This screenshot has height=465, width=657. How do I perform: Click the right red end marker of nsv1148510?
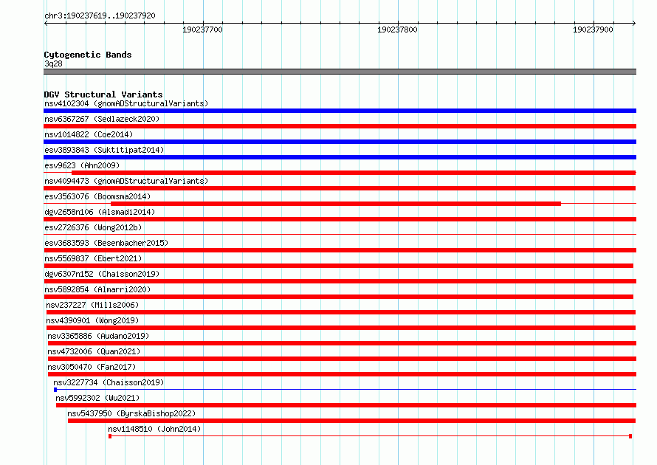point(630,436)
